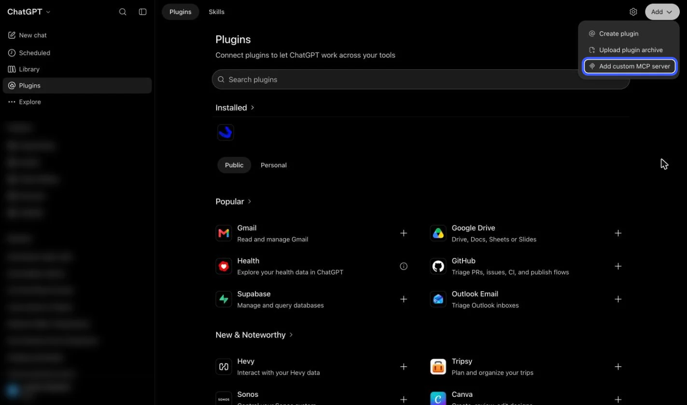687x405 pixels.
Task: Click the Tripsy logo icon
Action: click(x=438, y=367)
